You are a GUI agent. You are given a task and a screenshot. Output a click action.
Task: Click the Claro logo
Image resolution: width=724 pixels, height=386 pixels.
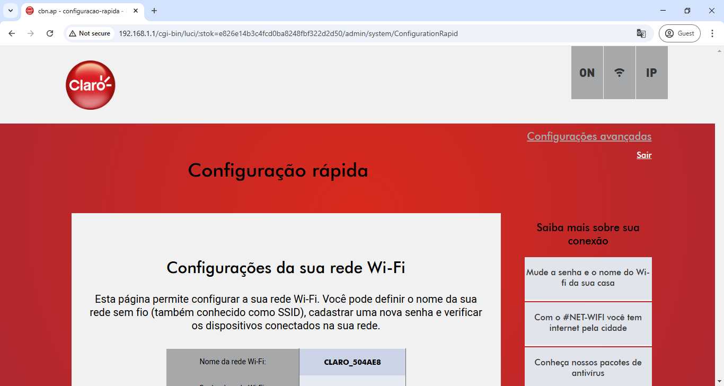(x=90, y=85)
